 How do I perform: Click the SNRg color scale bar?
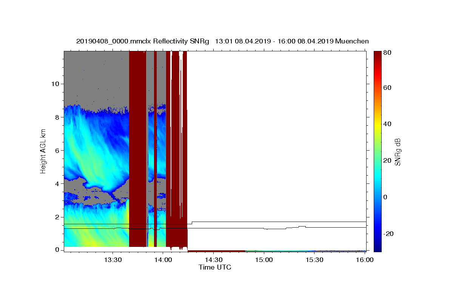377,151
